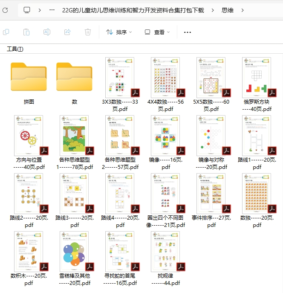Click the Delete trash can icon

pyautogui.click(x=88, y=32)
